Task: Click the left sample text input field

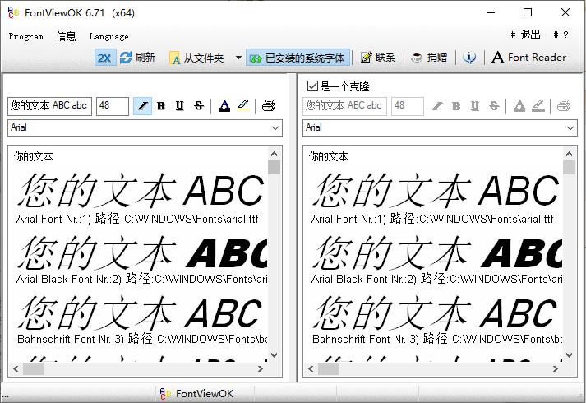Action: (x=49, y=106)
